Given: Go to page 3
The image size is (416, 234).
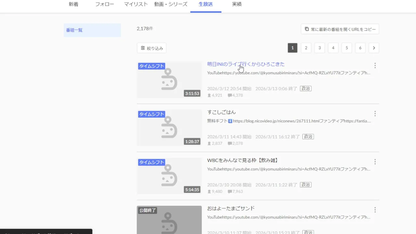Looking at the screenshot, I should (319, 48).
